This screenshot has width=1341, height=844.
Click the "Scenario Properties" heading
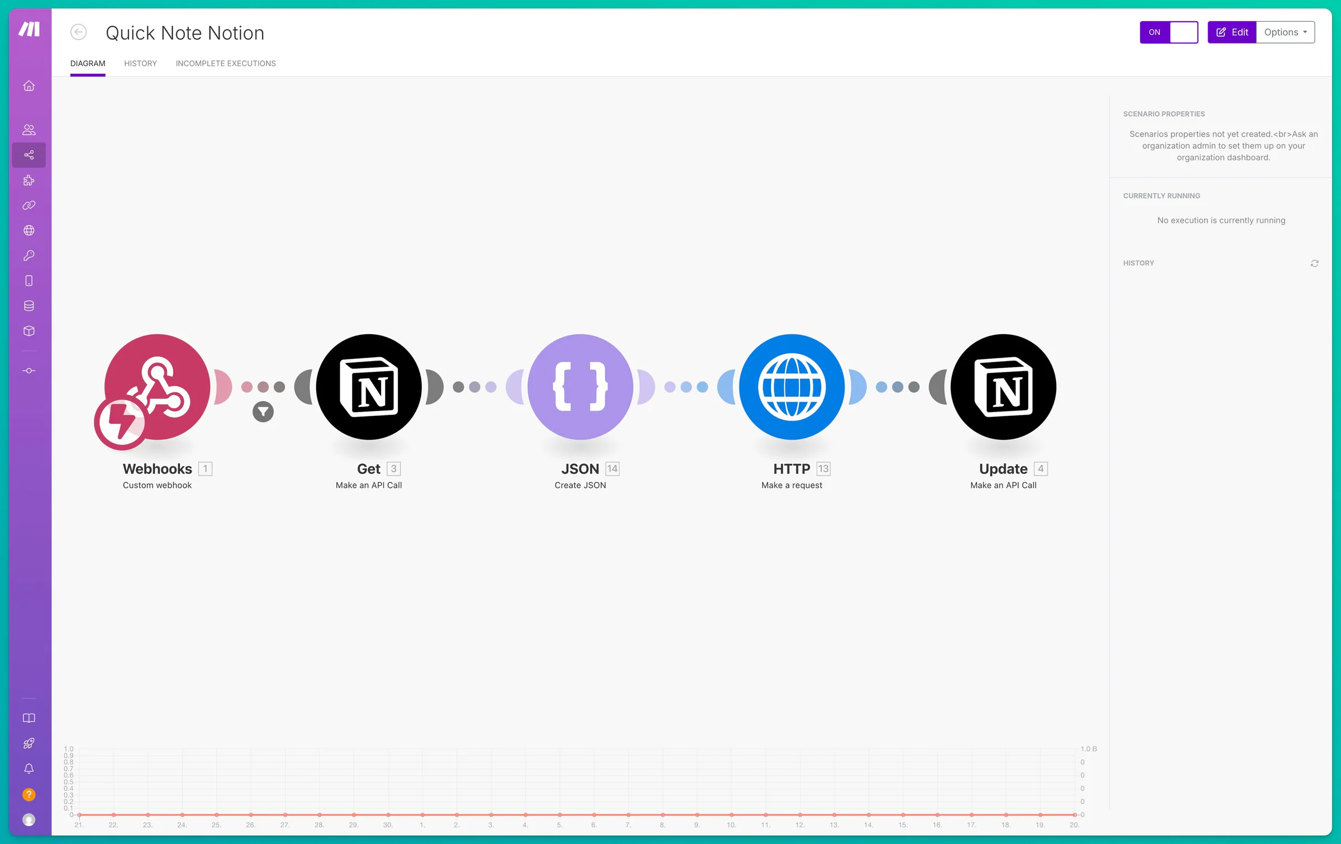pos(1164,114)
